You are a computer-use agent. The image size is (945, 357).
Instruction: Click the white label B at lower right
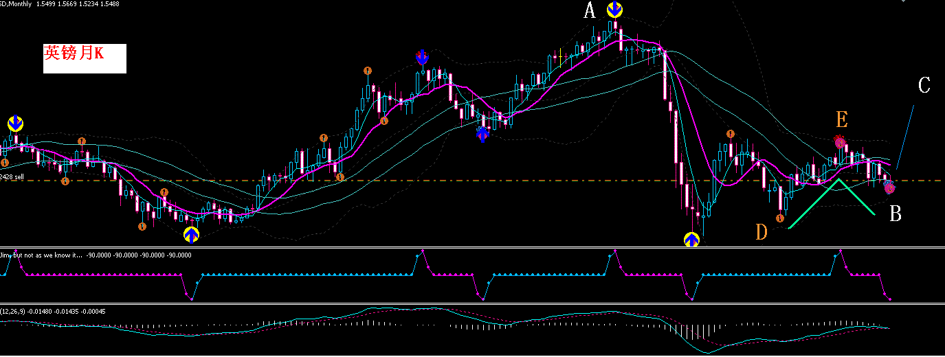click(x=895, y=215)
